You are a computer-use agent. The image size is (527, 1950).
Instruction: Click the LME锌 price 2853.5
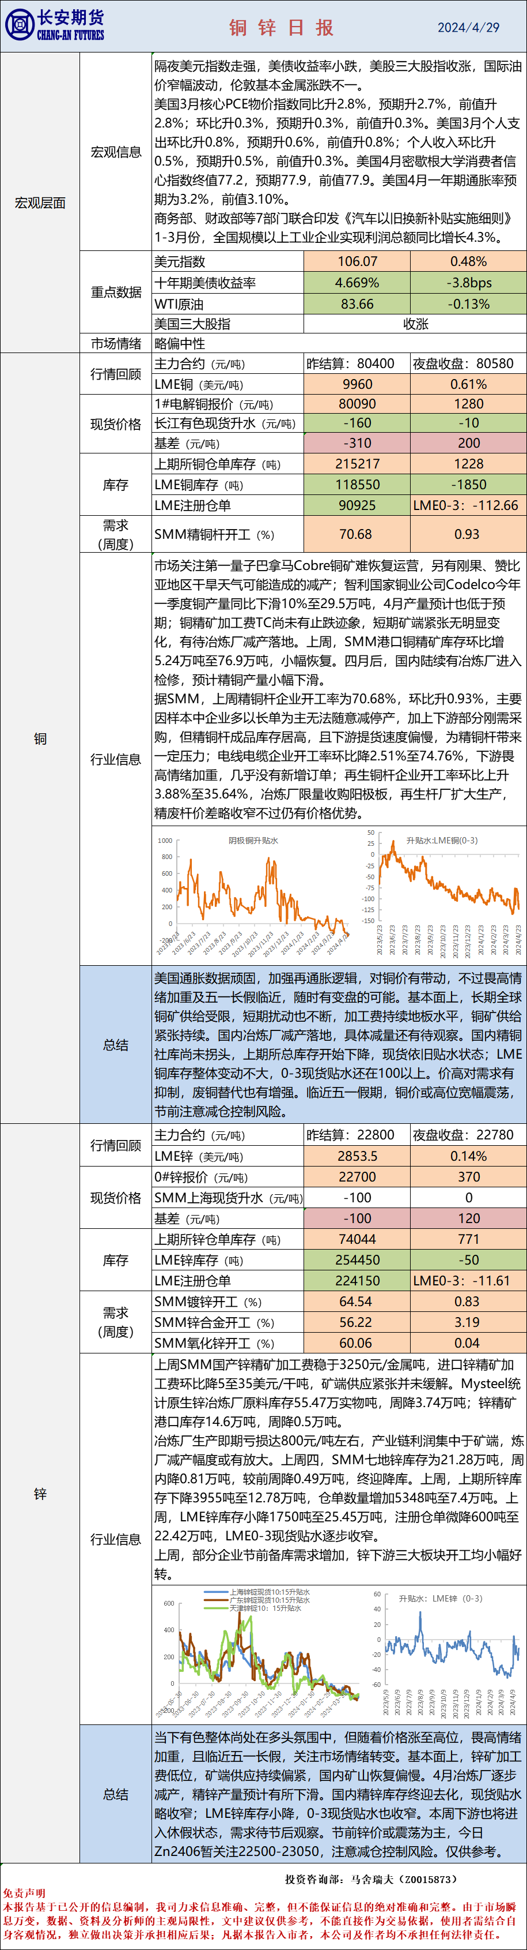click(357, 1156)
